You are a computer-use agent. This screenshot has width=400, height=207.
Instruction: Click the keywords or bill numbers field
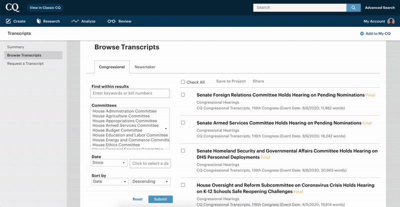pyautogui.click(x=130, y=93)
